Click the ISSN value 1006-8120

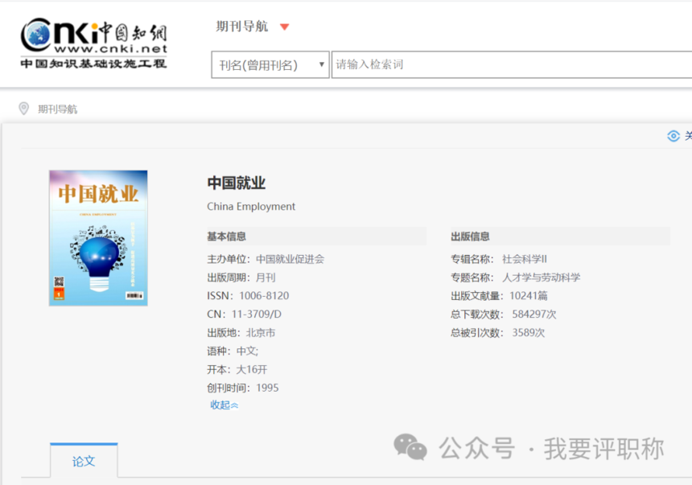pyautogui.click(x=264, y=296)
